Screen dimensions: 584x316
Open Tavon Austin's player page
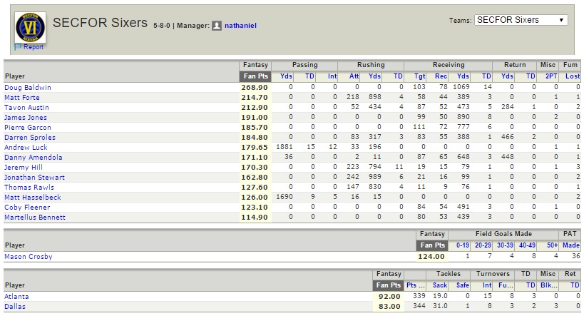click(x=26, y=108)
